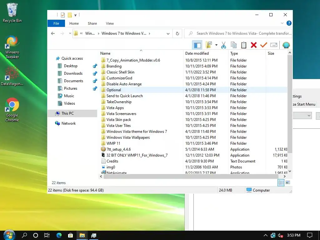Show hidden tray icons chevron

point(266,235)
